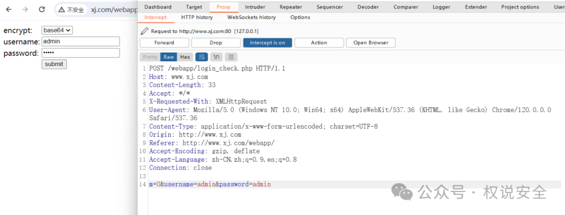Click the Origin header line
The height and width of the screenshot is (215, 565).
[195, 134]
